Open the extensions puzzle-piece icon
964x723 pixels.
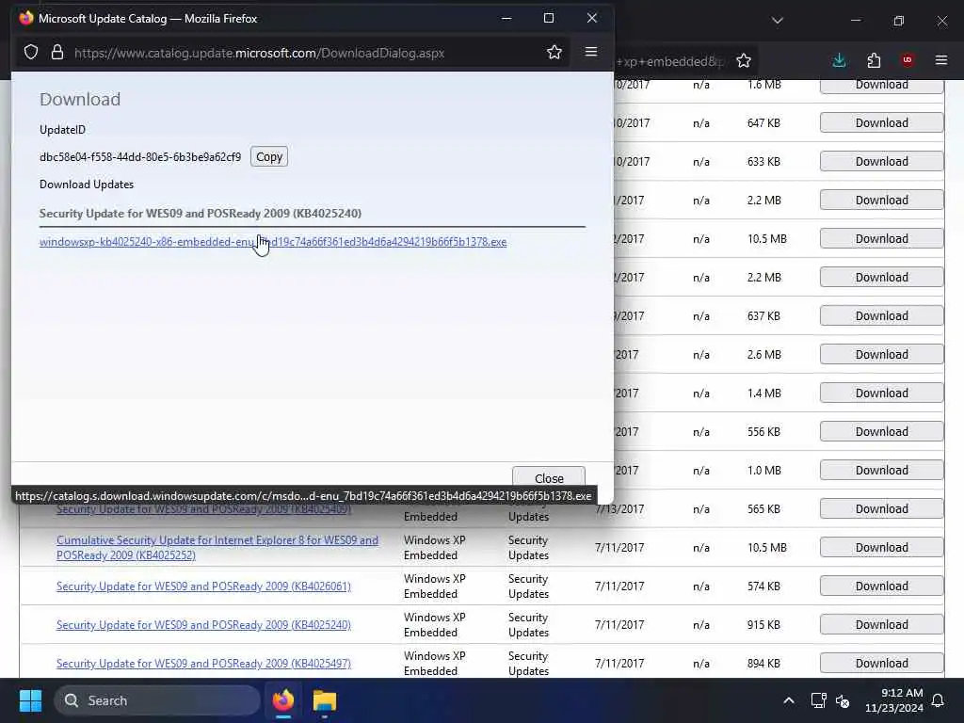click(874, 60)
